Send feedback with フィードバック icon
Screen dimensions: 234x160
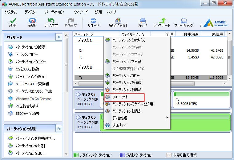click(x=184, y=23)
